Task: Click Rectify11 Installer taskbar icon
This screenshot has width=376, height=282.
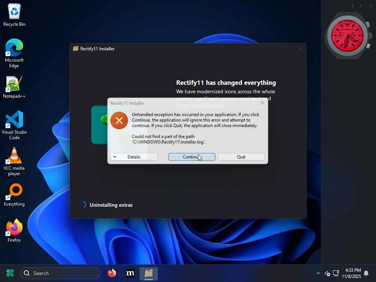Action: pos(149,273)
